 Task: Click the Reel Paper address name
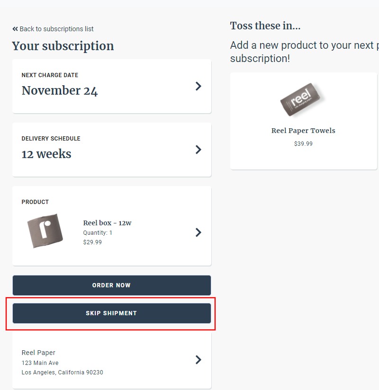38,353
